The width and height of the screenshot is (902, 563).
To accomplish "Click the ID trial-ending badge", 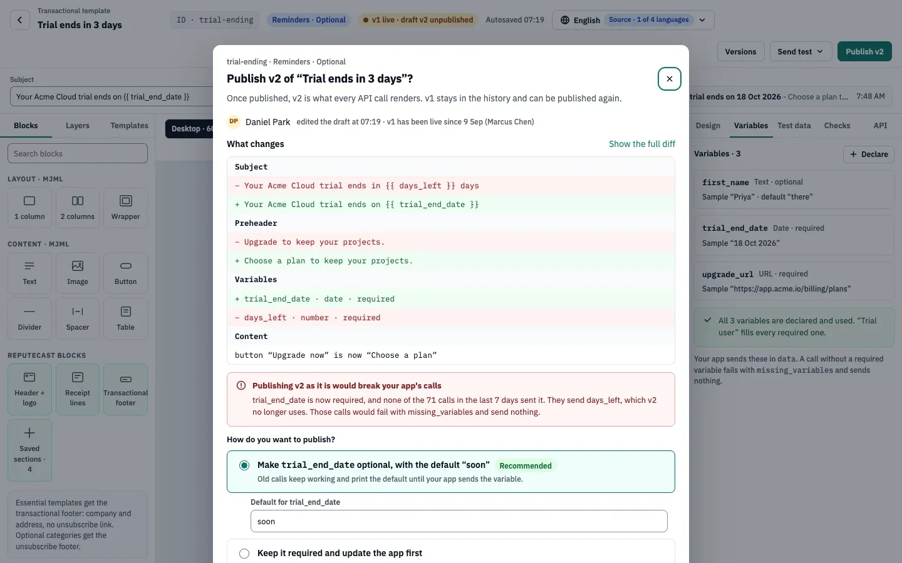I will click(215, 20).
